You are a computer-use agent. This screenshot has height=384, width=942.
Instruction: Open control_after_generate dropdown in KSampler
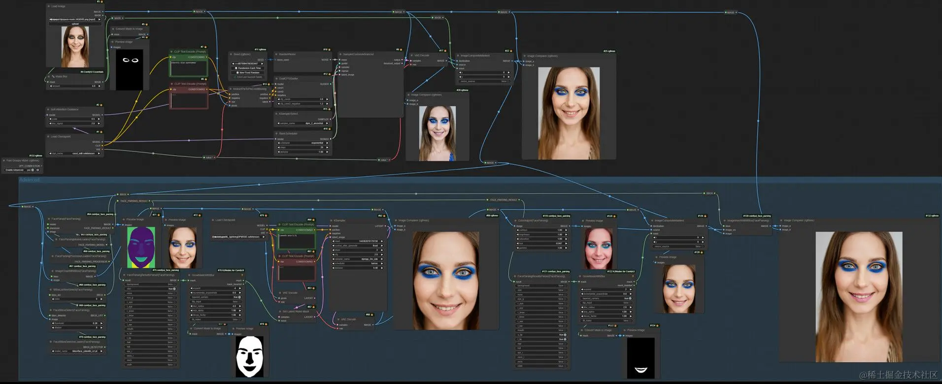358,245
